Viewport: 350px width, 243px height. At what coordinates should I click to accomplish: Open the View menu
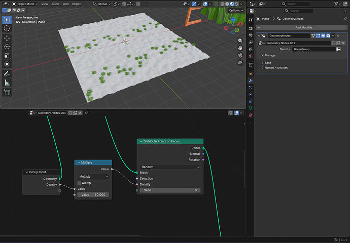45,4
